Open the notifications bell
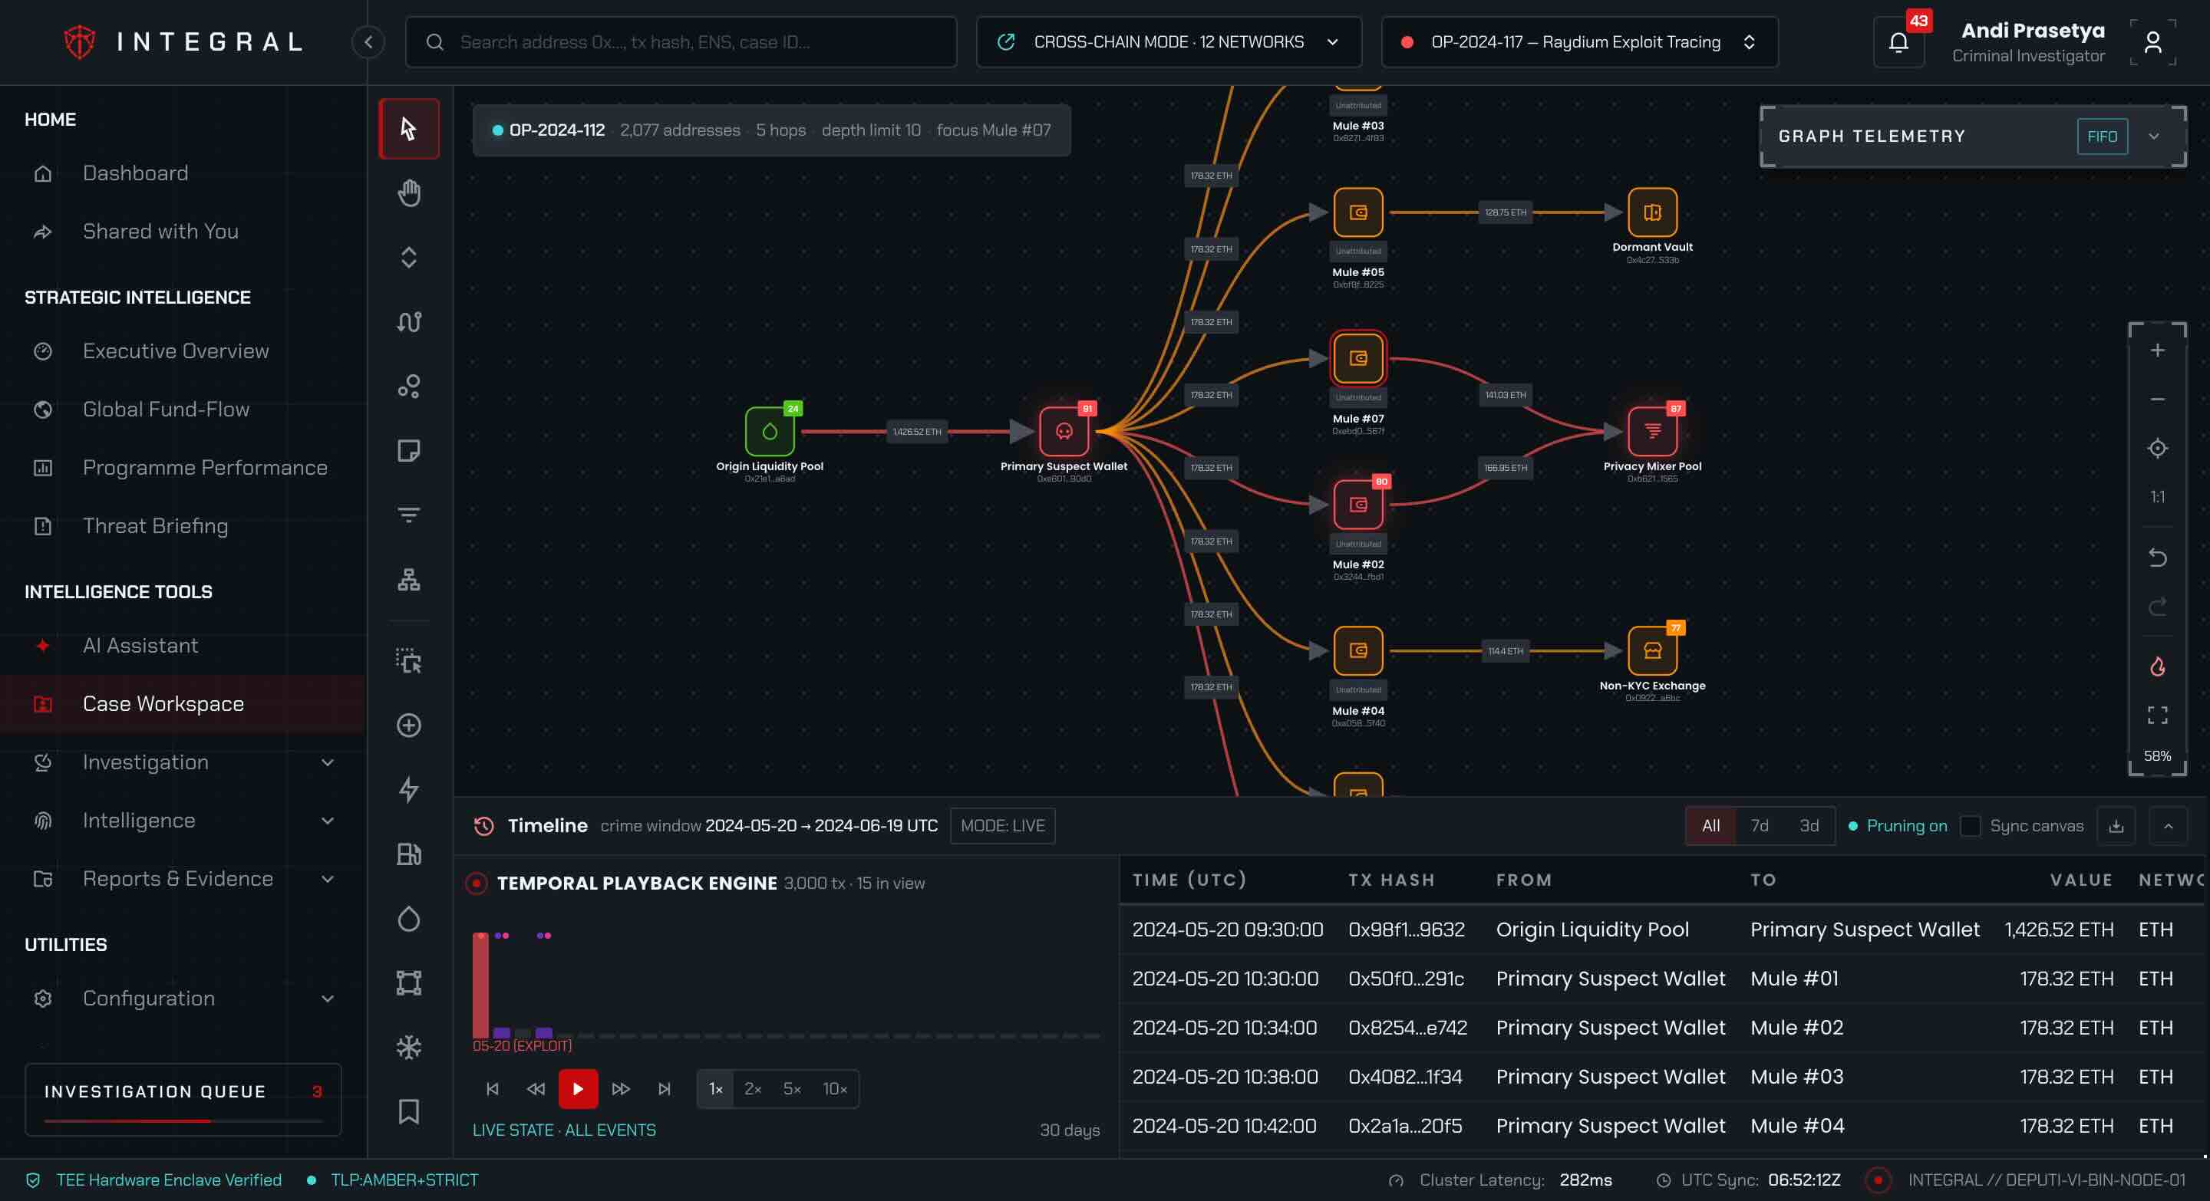This screenshot has height=1201, width=2210. pos(1898,42)
